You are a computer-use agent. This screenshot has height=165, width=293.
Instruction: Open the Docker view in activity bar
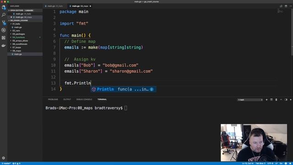tap(4, 45)
